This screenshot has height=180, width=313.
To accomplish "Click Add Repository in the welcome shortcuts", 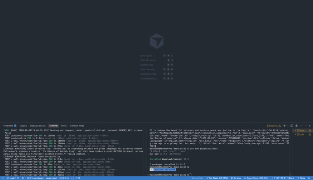I will (148, 78).
